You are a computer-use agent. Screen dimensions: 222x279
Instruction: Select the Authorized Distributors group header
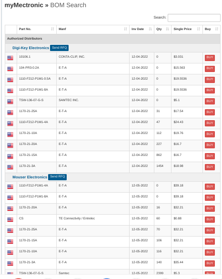[112, 39]
